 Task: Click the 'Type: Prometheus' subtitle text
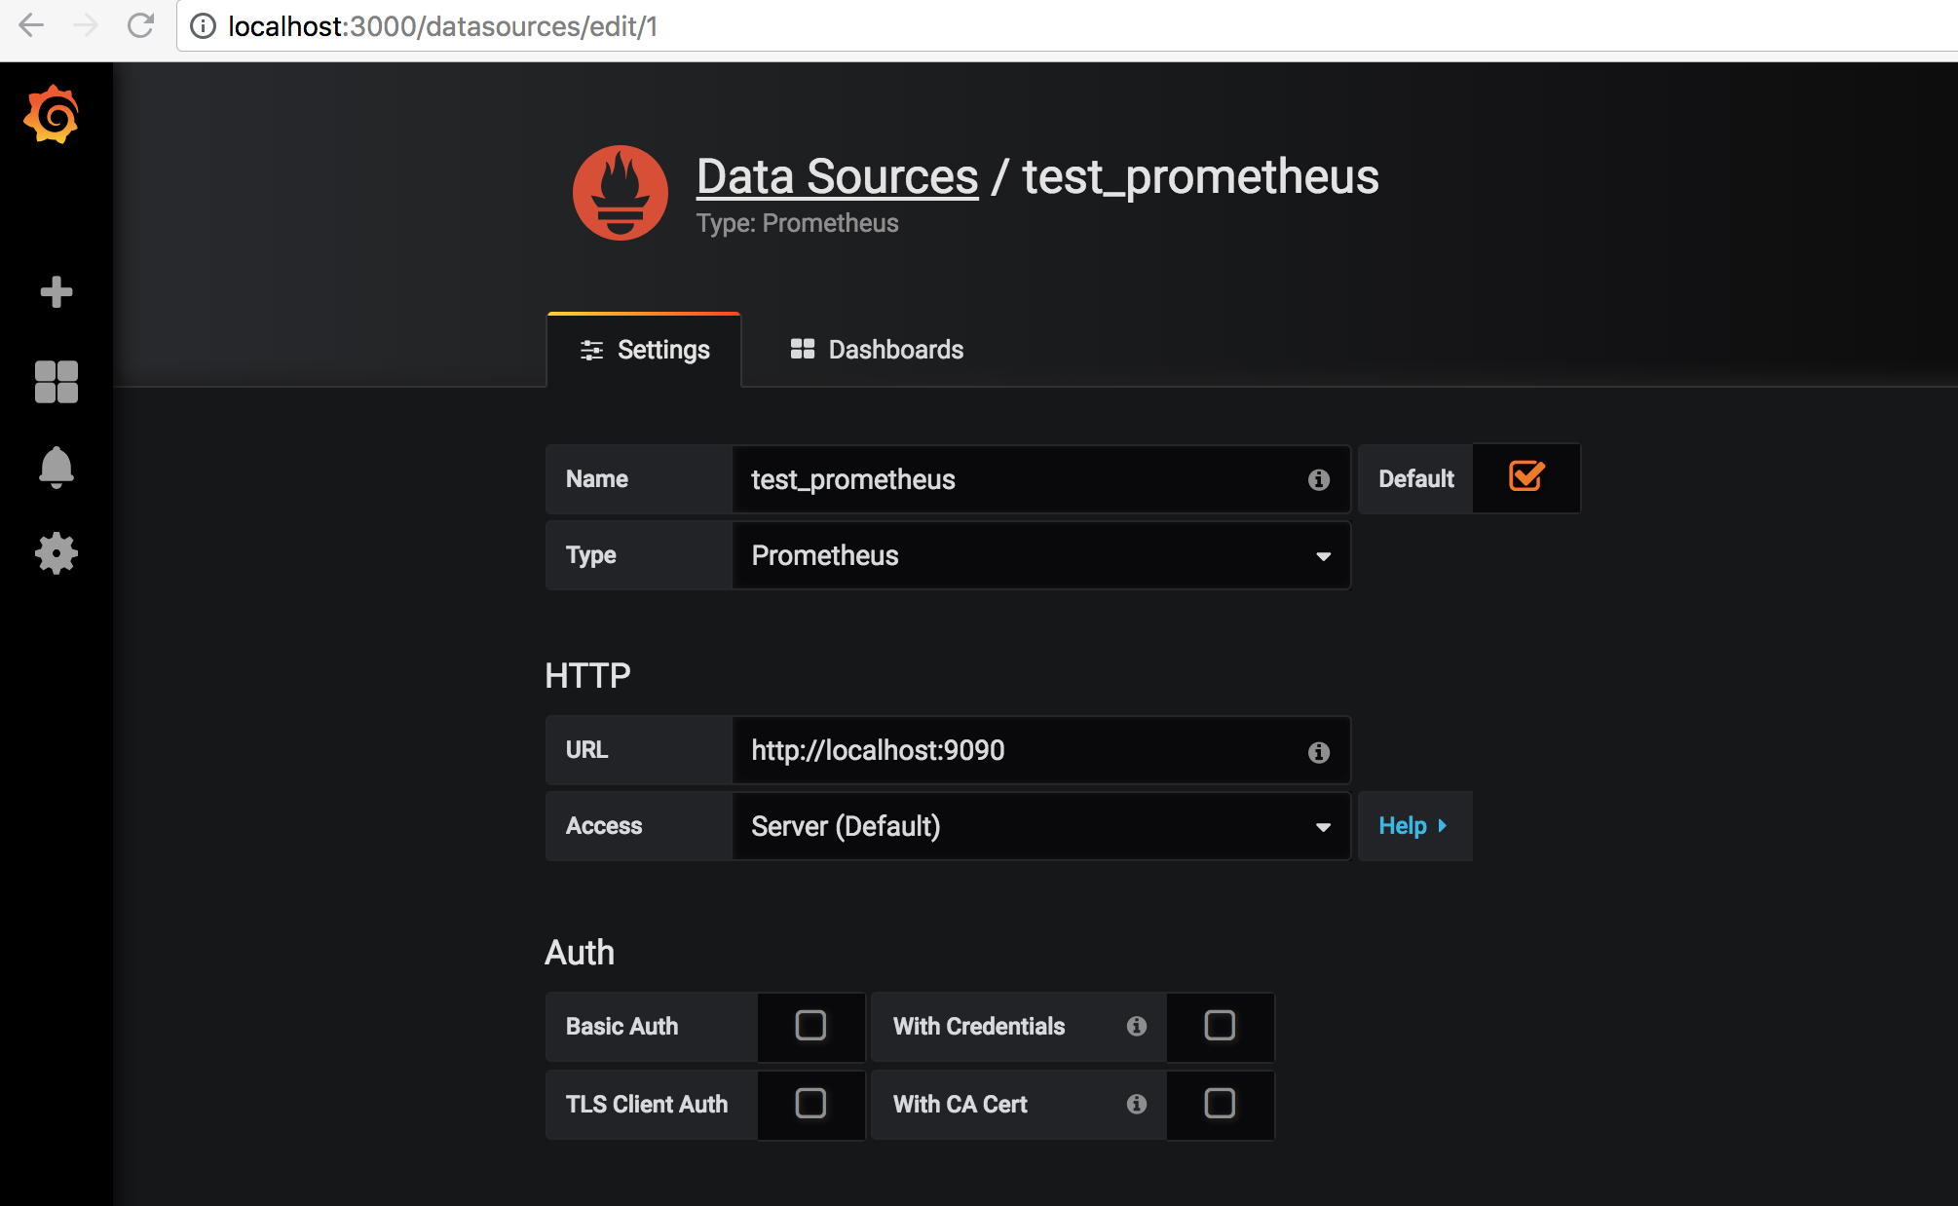coord(798,223)
